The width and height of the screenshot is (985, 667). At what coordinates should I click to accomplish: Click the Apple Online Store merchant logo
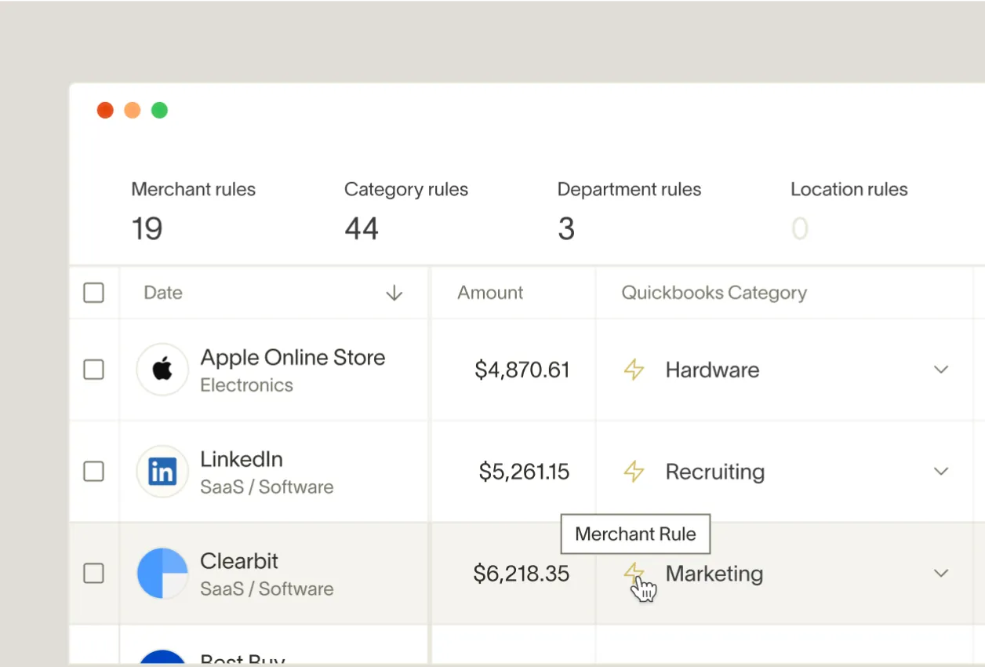point(162,369)
